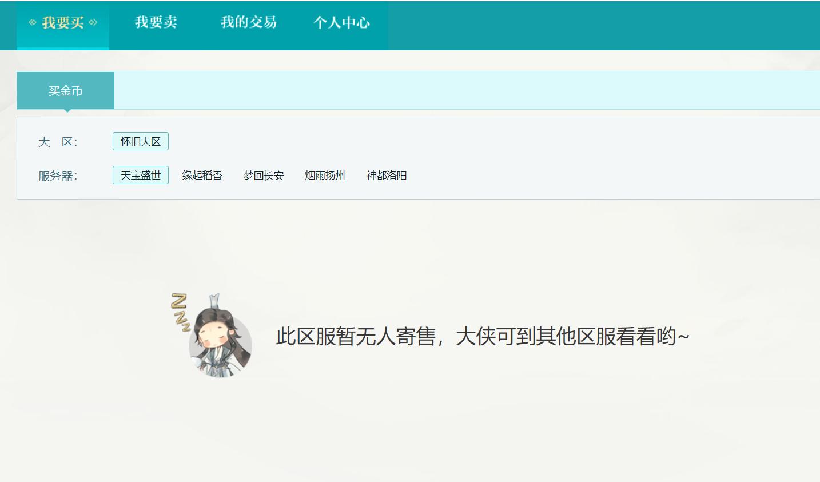Go to 个人中心

point(342,22)
